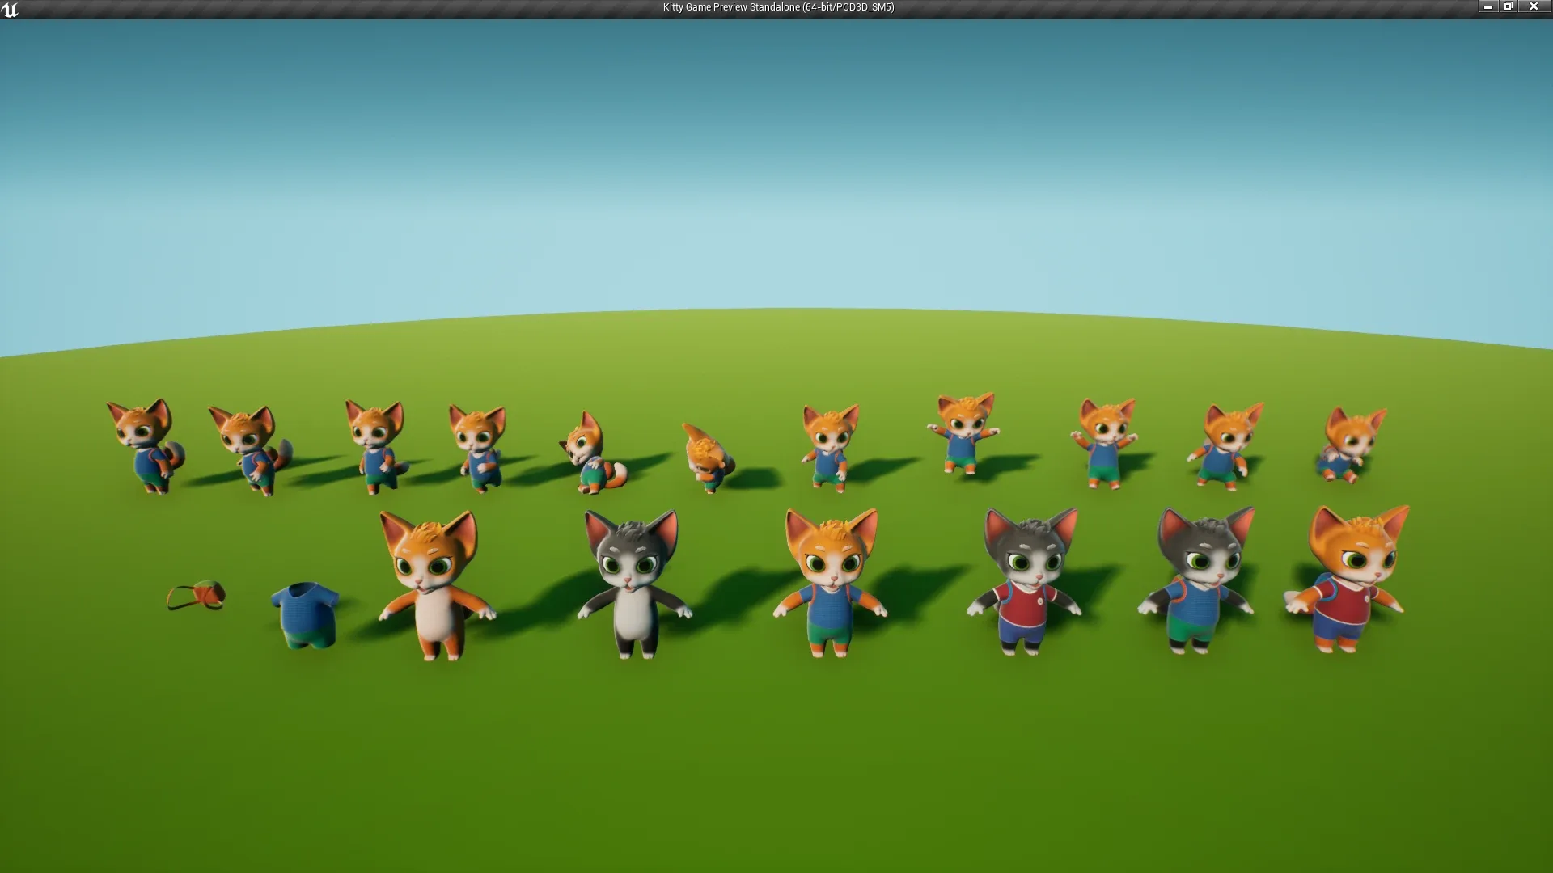This screenshot has height=873, width=1553.
Task: Click the Kitty Game Preview title text
Action: pyautogui.click(x=777, y=7)
